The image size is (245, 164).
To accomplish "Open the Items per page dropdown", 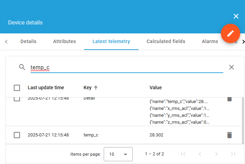I will click(118, 154).
